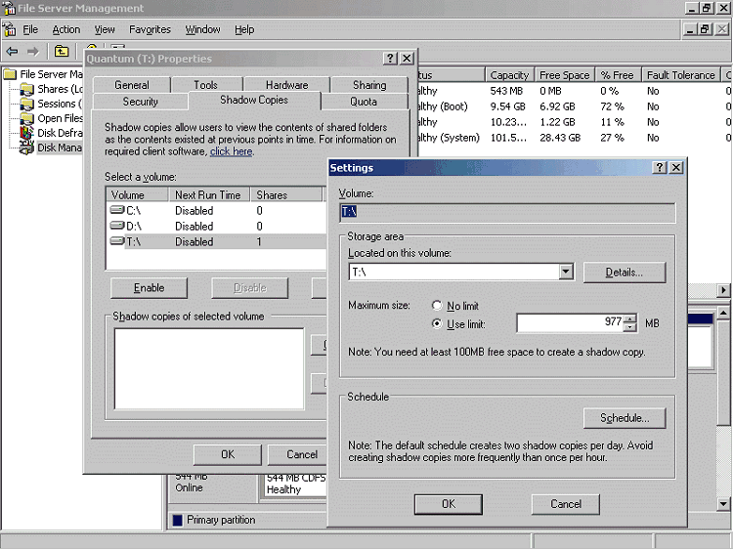The height and width of the screenshot is (550, 733).
Task: Select the Open Files icon in tree
Action: point(27,119)
